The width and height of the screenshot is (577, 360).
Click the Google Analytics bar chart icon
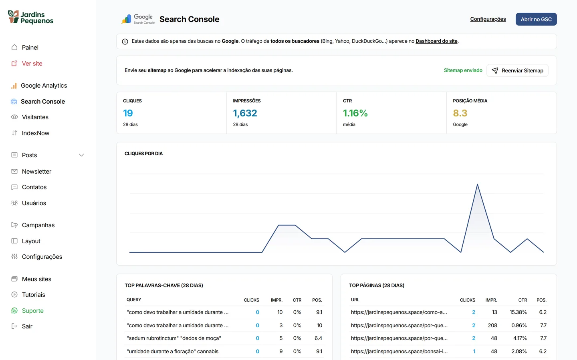click(14, 86)
